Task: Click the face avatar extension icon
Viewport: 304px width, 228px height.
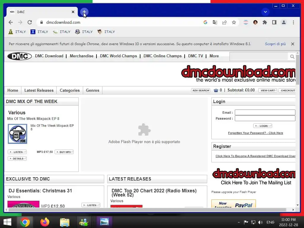Action: click(x=255, y=22)
